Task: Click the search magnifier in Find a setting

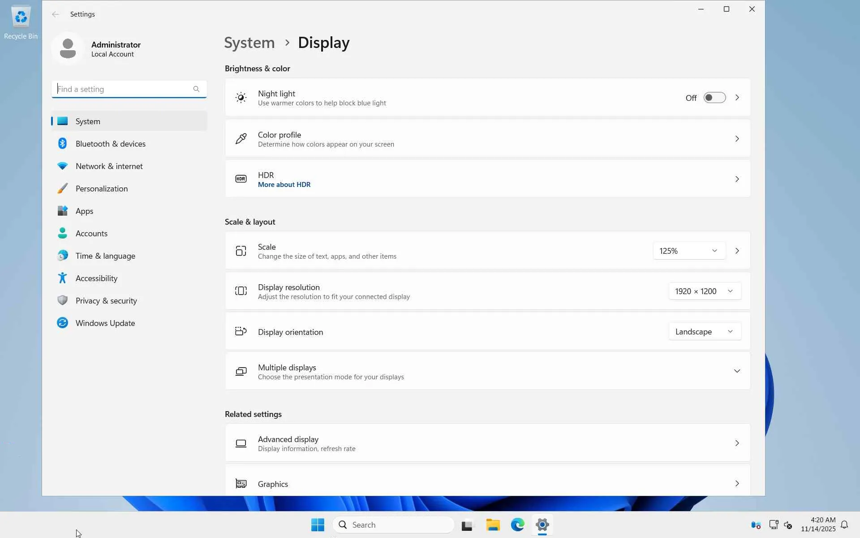Action: [x=196, y=89]
